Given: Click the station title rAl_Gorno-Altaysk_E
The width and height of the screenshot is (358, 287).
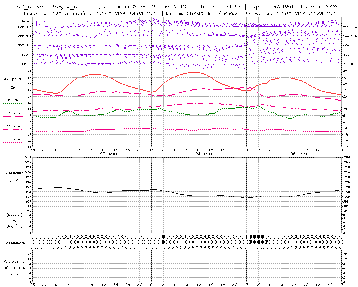Looking at the screenshot, I should 46,7.
